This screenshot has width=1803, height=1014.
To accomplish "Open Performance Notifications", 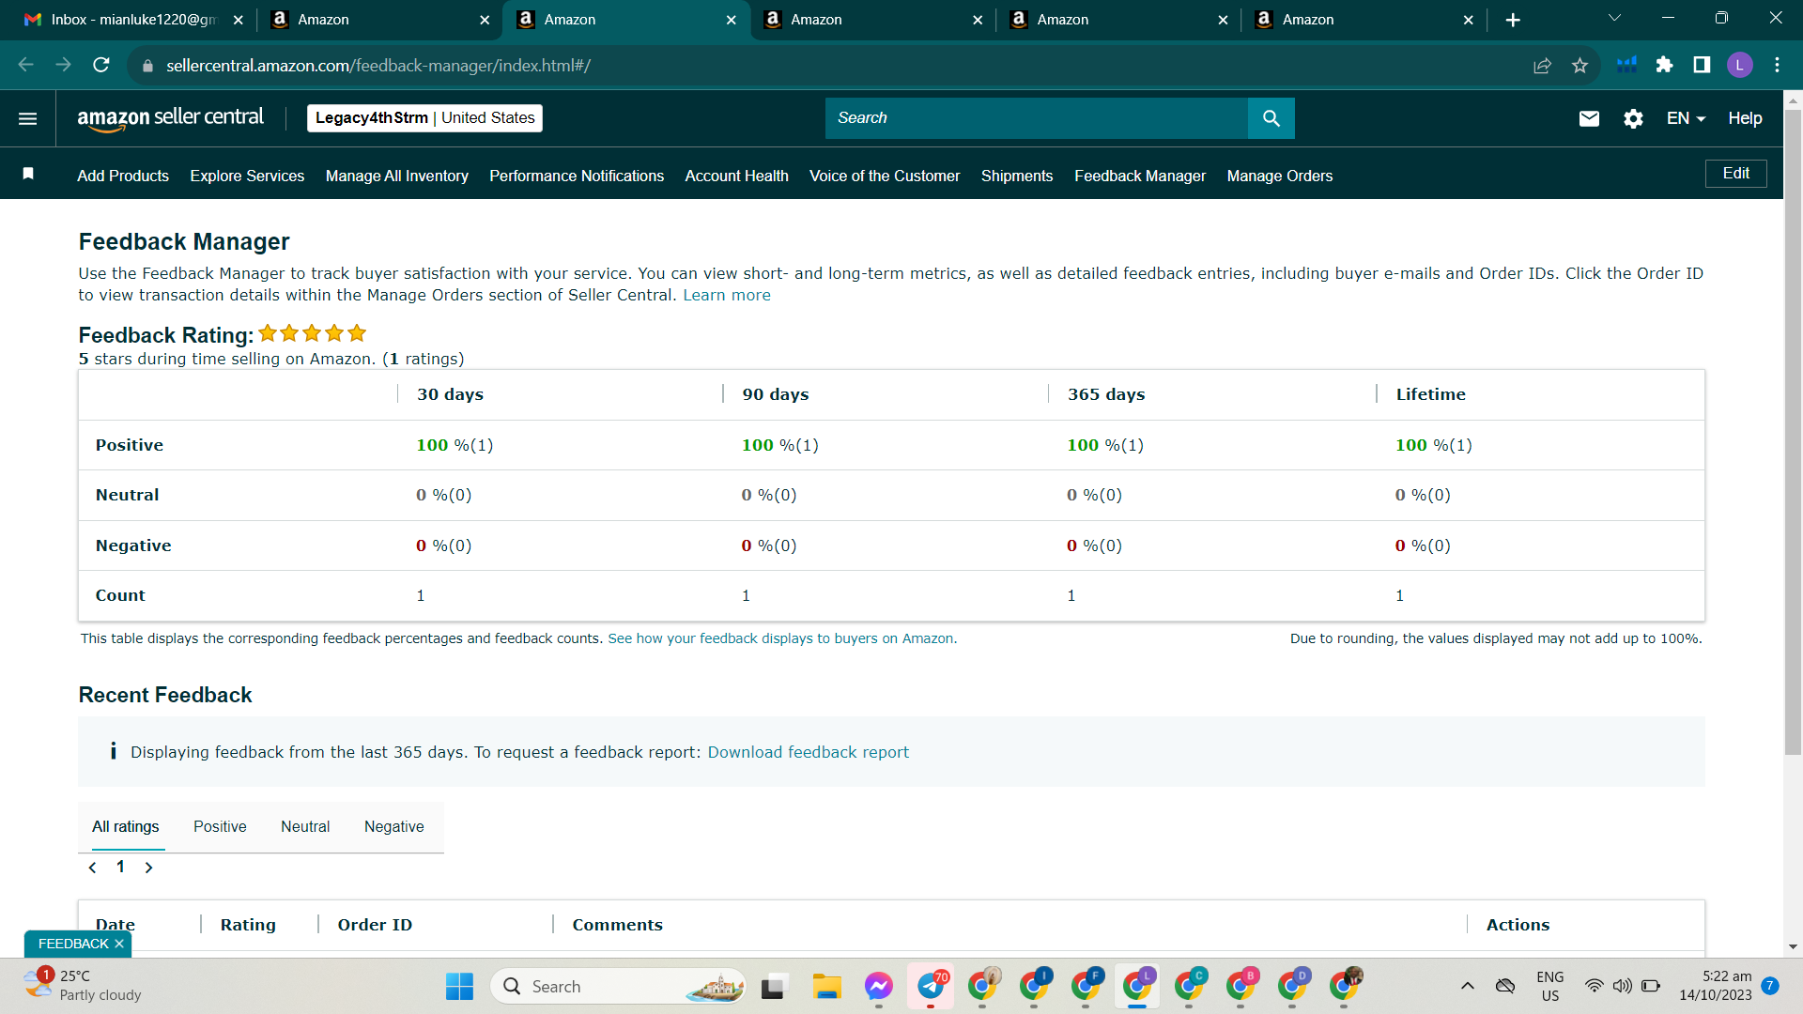I will (577, 176).
